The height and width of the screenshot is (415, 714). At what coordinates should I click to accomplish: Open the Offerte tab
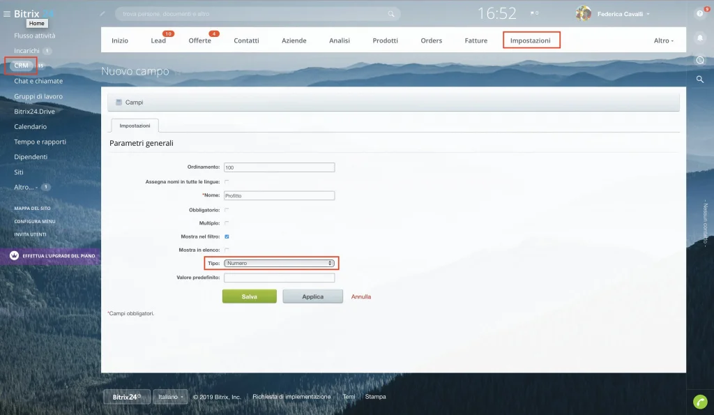pyautogui.click(x=200, y=40)
